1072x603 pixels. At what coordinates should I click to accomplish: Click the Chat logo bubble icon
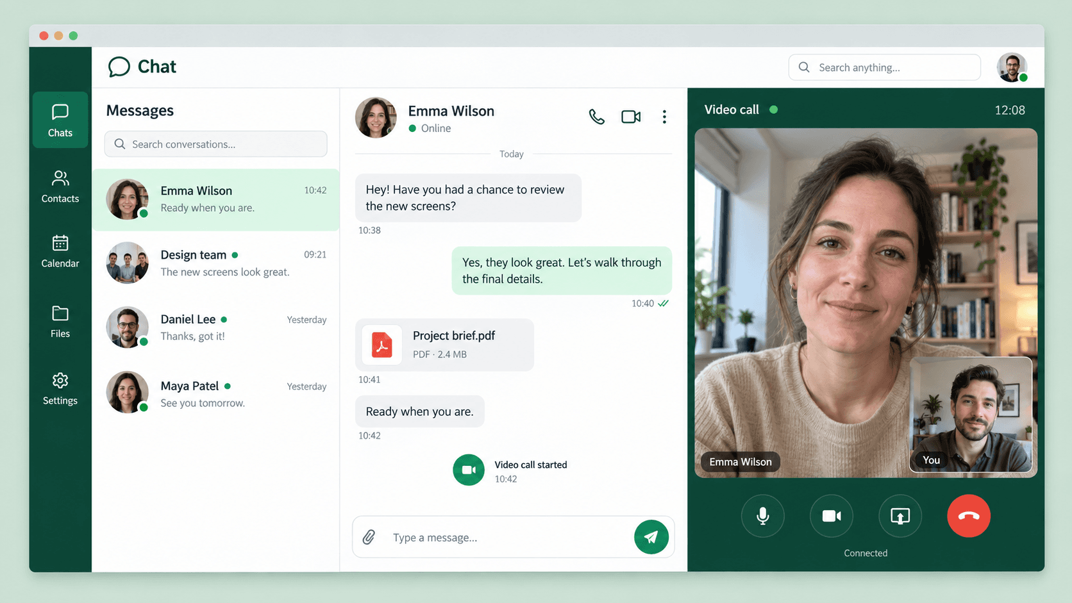pos(119,67)
